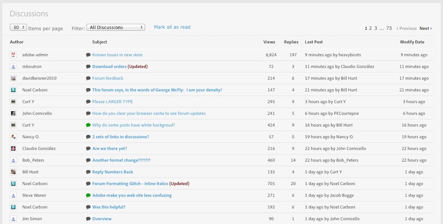Sort by the Last Post column header
Viewport: 443px width, 224px height.
pyautogui.click(x=314, y=42)
